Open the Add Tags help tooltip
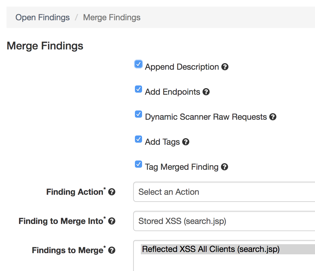 186,142
